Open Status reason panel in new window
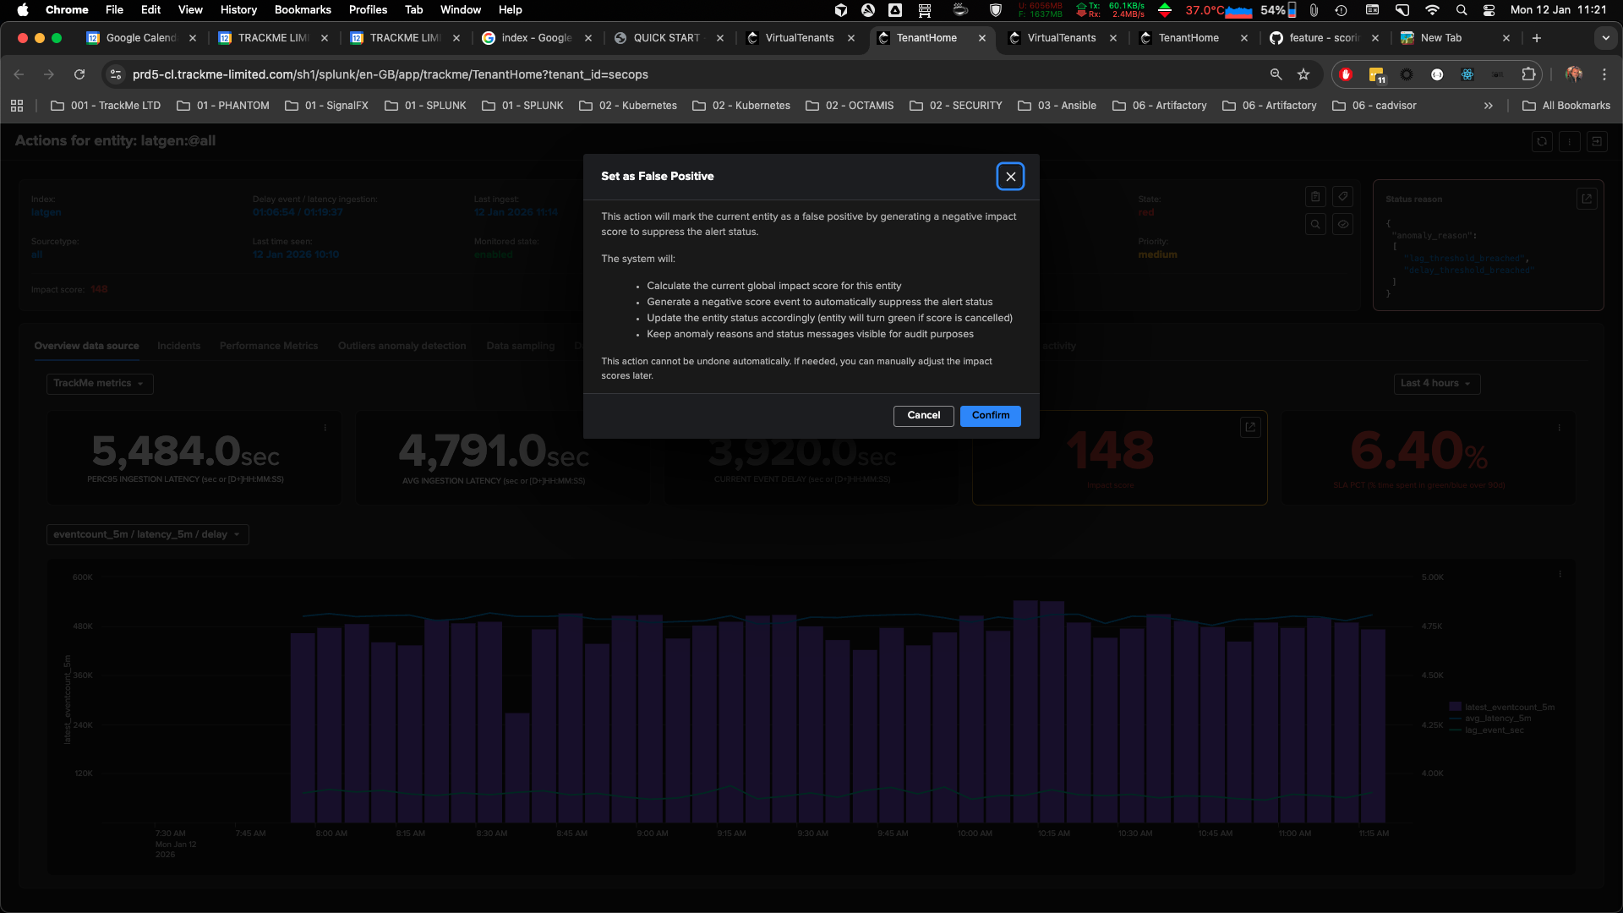This screenshot has height=913, width=1623. tap(1587, 199)
